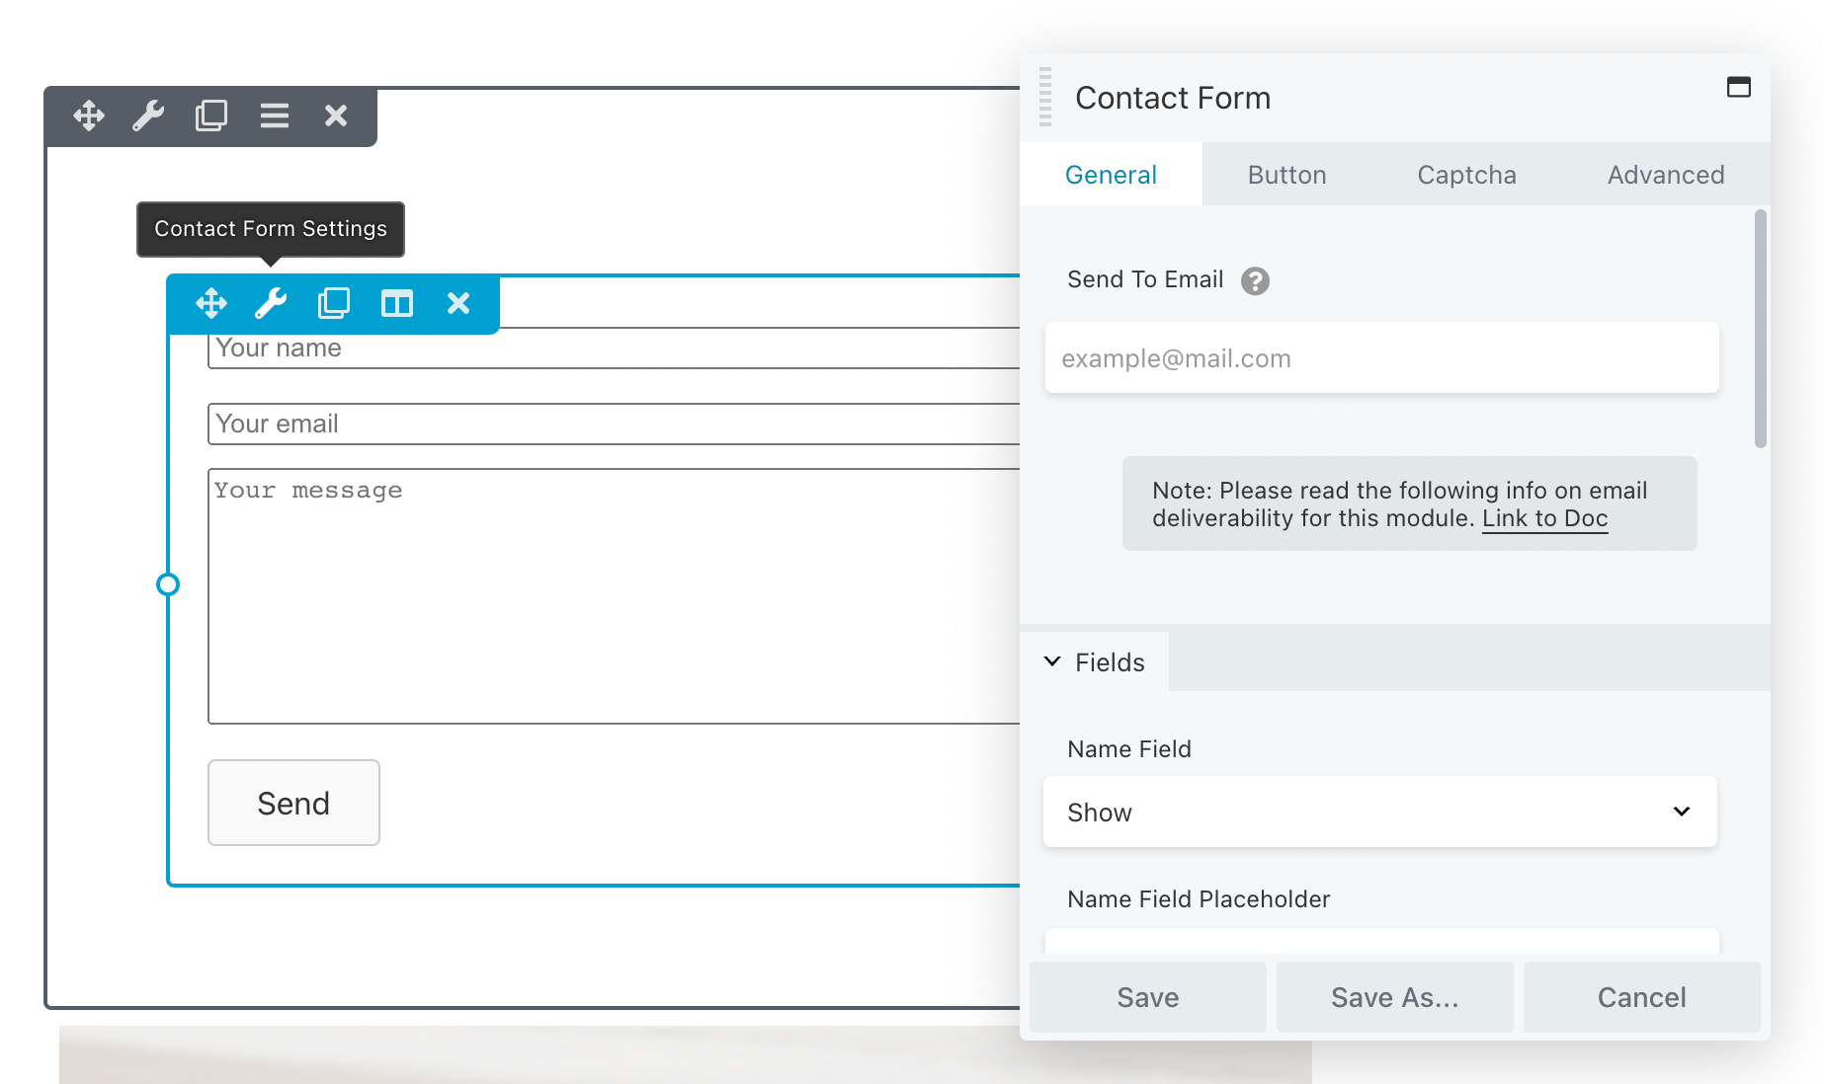Duplicate the contact form module

[x=334, y=303]
